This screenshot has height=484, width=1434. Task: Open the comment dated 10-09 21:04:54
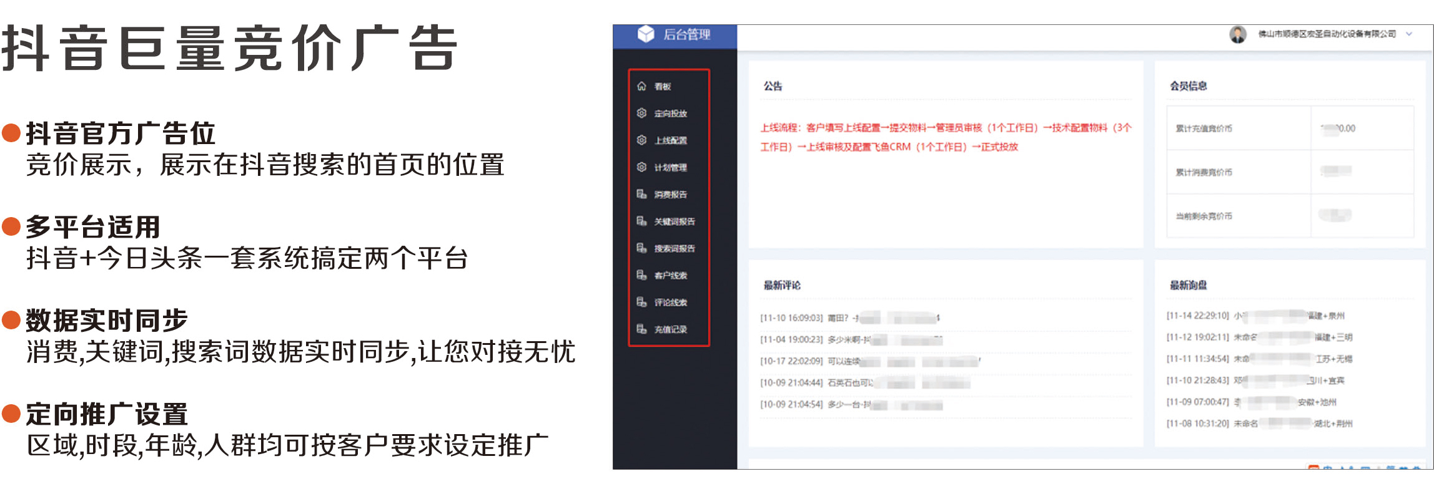pyautogui.click(x=851, y=405)
